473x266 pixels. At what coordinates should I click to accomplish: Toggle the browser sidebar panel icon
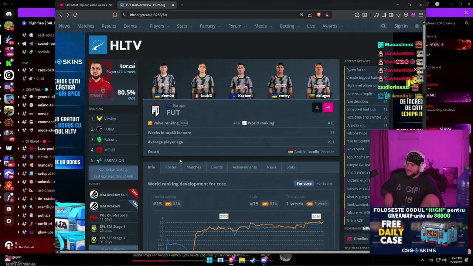[x=384, y=15]
